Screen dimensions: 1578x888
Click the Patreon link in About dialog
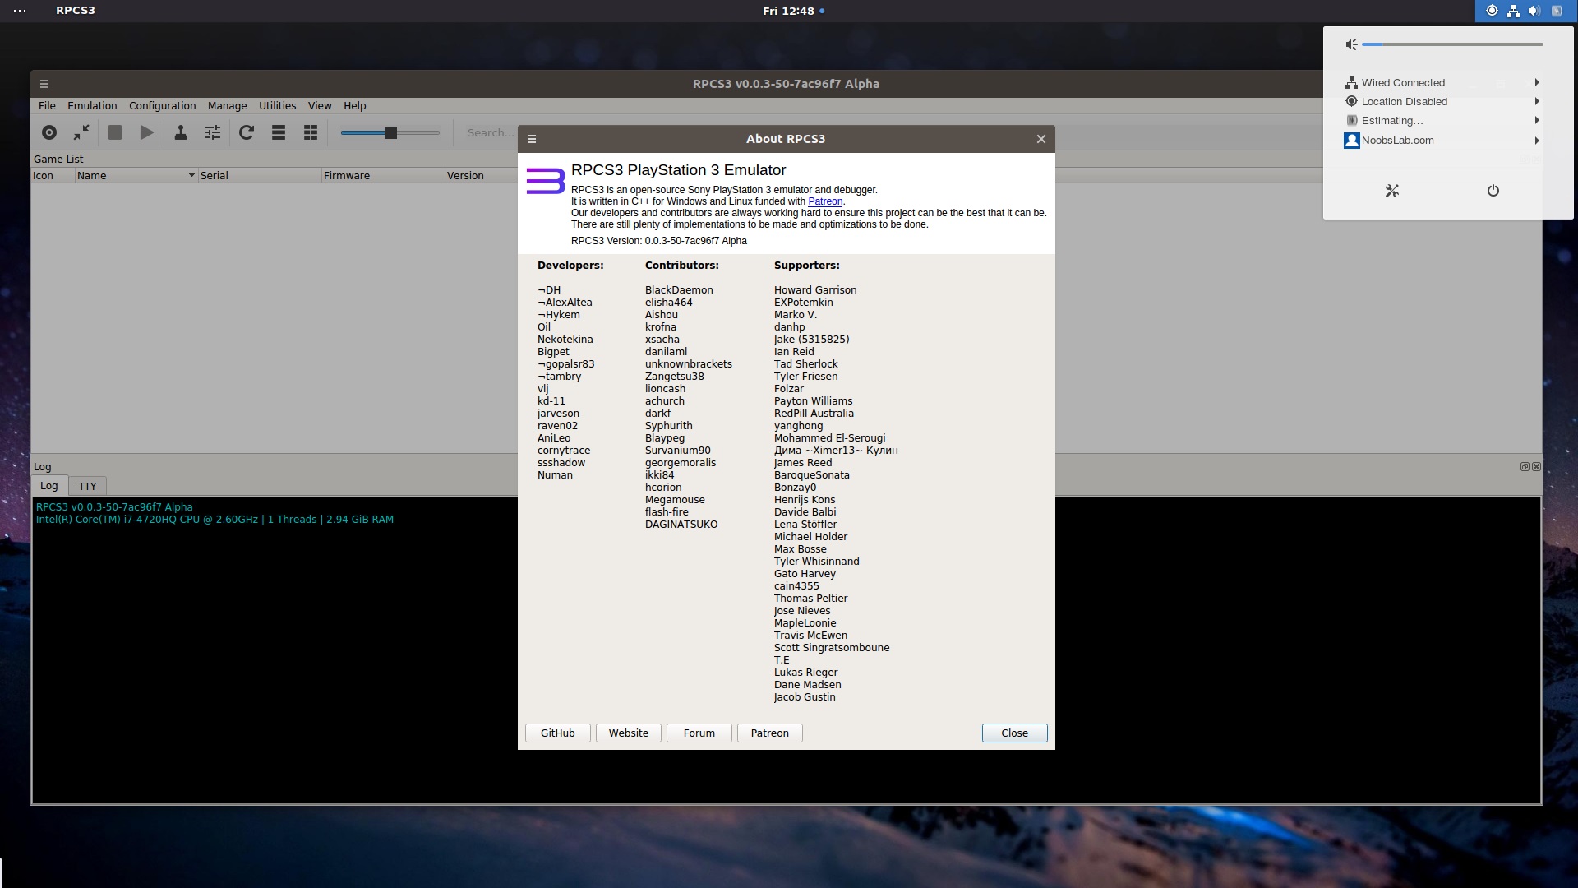click(x=827, y=201)
